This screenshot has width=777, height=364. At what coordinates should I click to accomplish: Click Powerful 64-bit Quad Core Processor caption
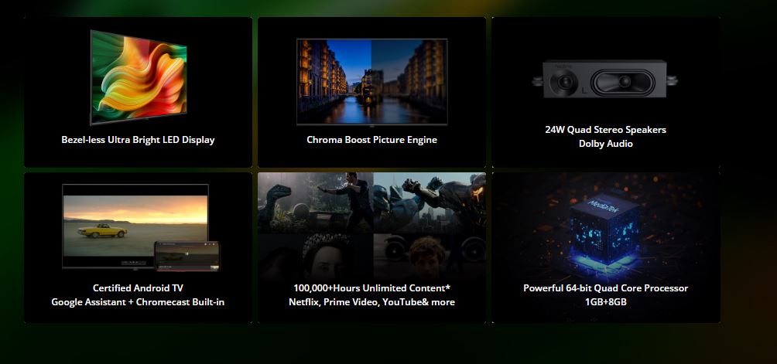click(x=605, y=288)
